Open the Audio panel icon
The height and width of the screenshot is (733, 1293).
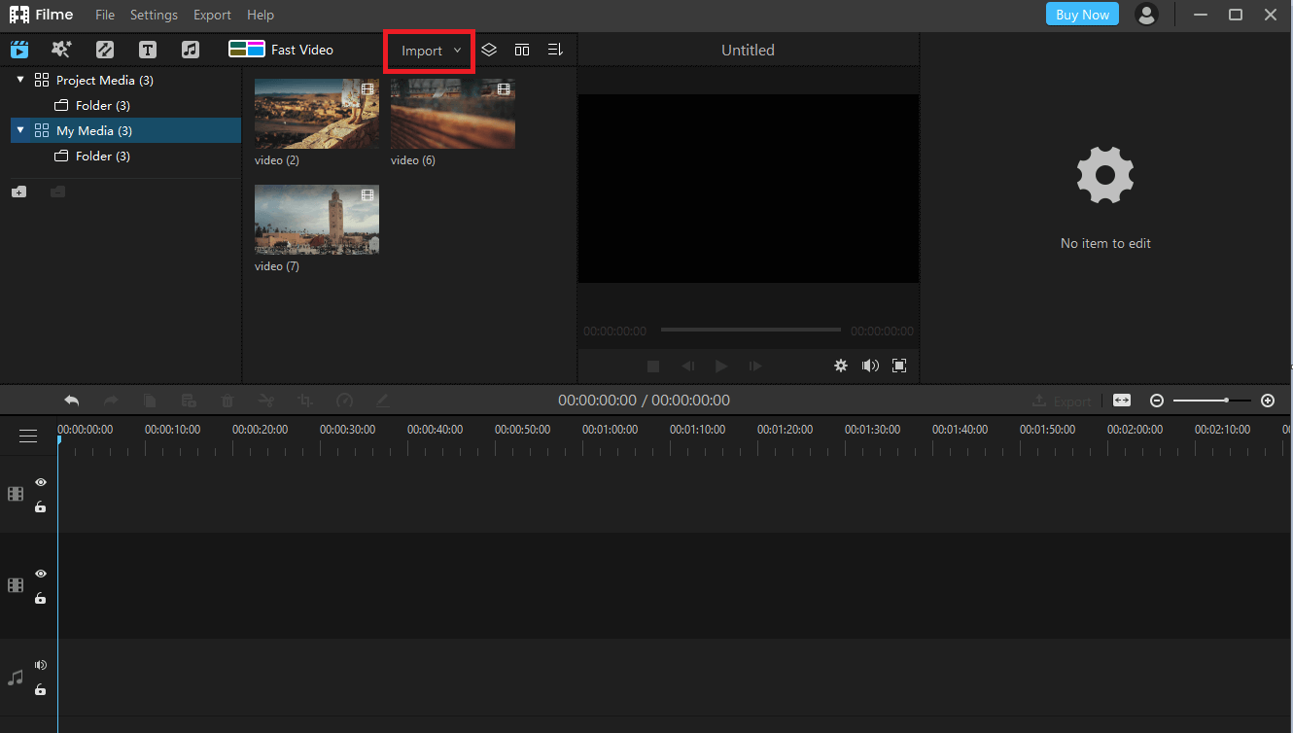point(190,49)
